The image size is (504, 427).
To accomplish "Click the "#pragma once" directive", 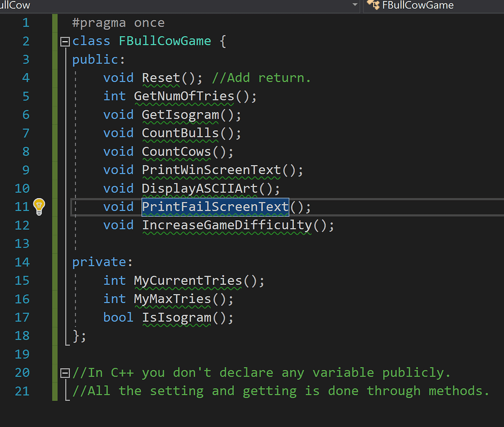I will coord(118,23).
